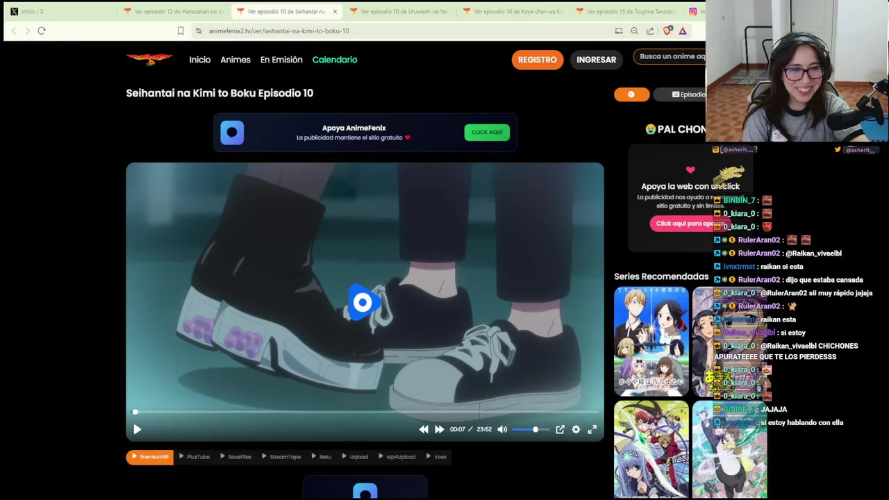The height and width of the screenshot is (500, 889).
Task: Select the PremiumVIP server
Action: 150,457
